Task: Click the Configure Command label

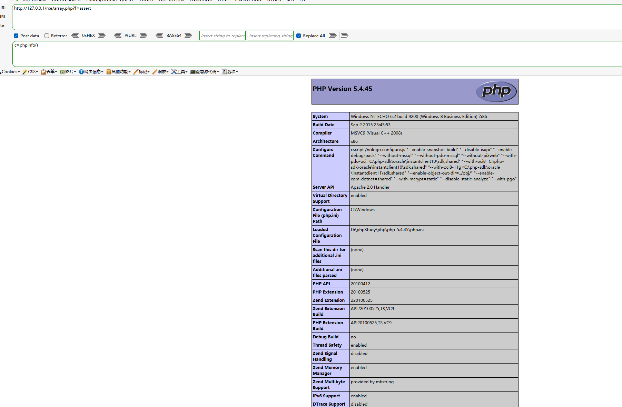Action: click(323, 152)
